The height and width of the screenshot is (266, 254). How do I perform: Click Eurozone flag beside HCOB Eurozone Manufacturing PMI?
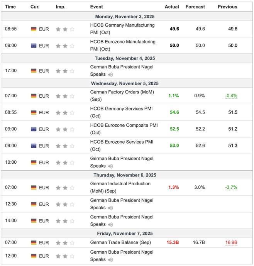34,46
